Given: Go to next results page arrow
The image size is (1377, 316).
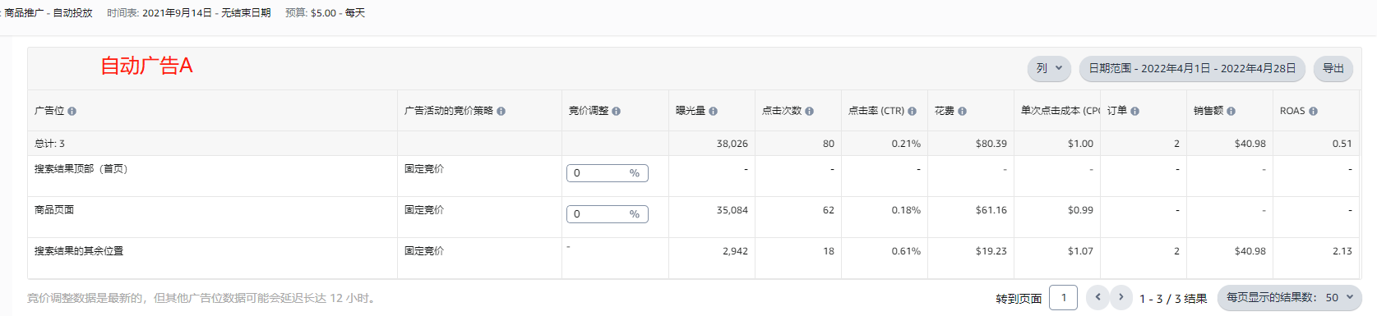Looking at the screenshot, I should coord(1121,297).
